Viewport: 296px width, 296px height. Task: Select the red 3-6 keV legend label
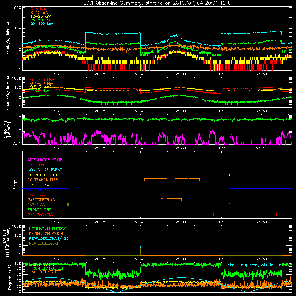click(38, 9)
